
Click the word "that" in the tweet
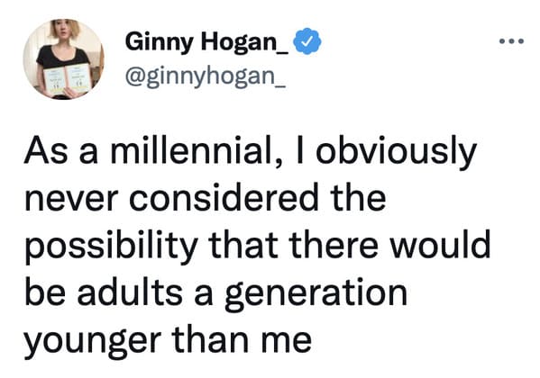click(x=243, y=245)
